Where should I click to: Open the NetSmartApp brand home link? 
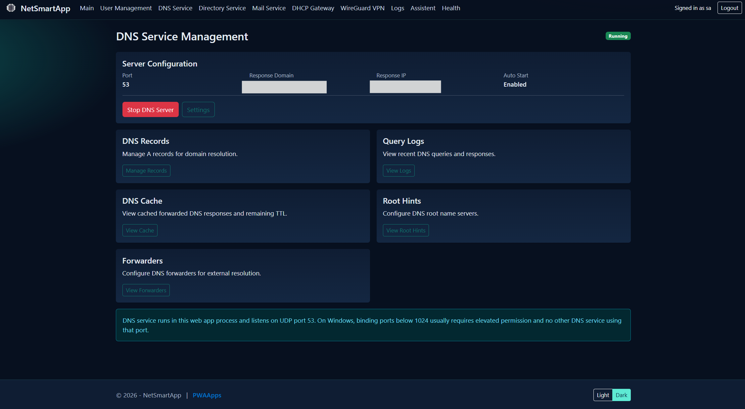click(x=45, y=8)
